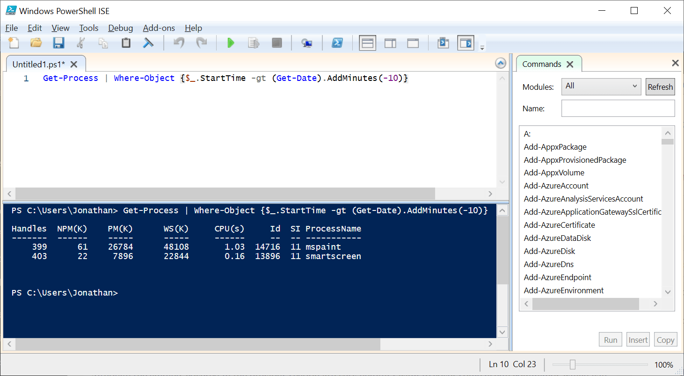This screenshot has width=684, height=376.
Task: Save the script using the floppy disk icon
Action: tap(58, 43)
